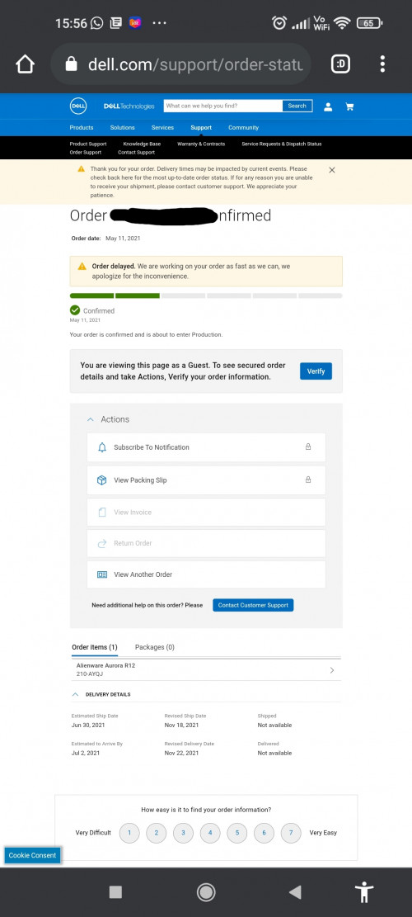The width and height of the screenshot is (412, 917).
Task: Click the Verify button
Action: (316, 371)
